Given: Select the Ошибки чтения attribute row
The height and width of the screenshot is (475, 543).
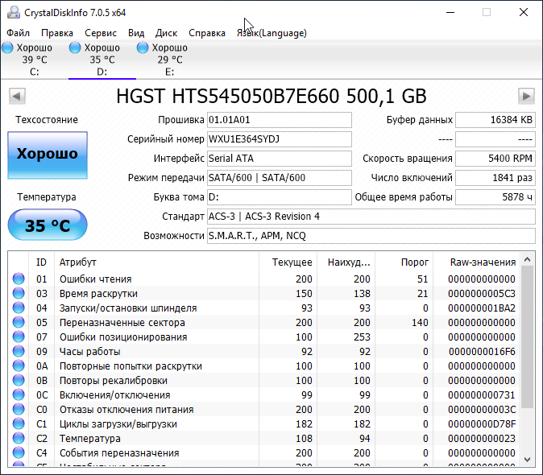Looking at the screenshot, I should [x=264, y=279].
